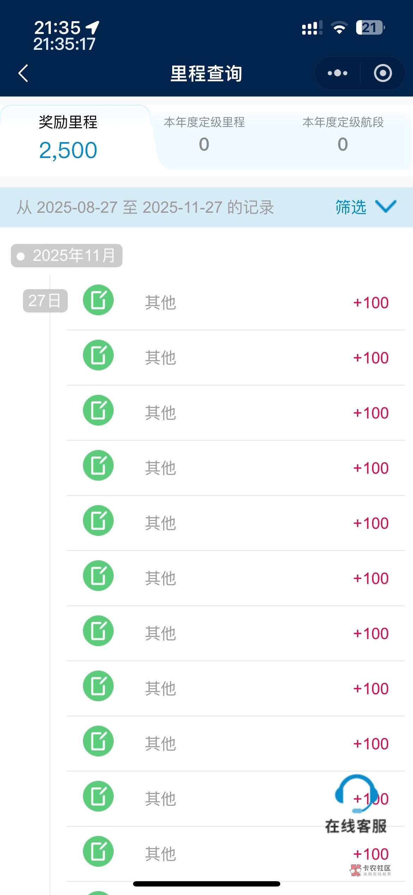
Task: Open the mini program more-options menu
Action: tap(337, 74)
